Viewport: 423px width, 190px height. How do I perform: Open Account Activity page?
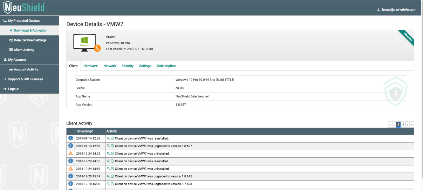tap(29, 69)
